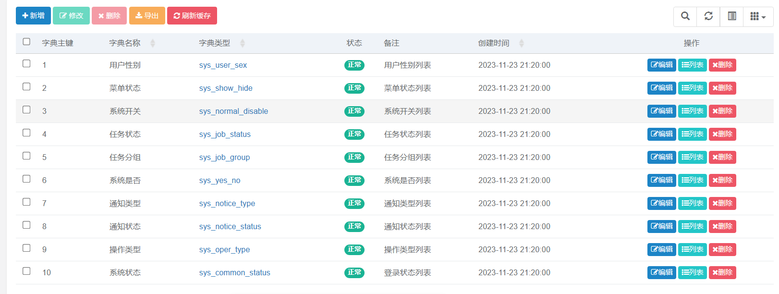The image size is (779, 294).
Task: Open the sys_notice_status link
Action: (x=230, y=226)
